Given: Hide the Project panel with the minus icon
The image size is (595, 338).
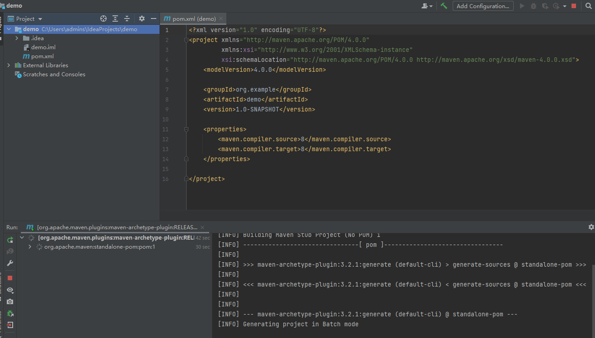Looking at the screenshot, I should coord(154,19).
